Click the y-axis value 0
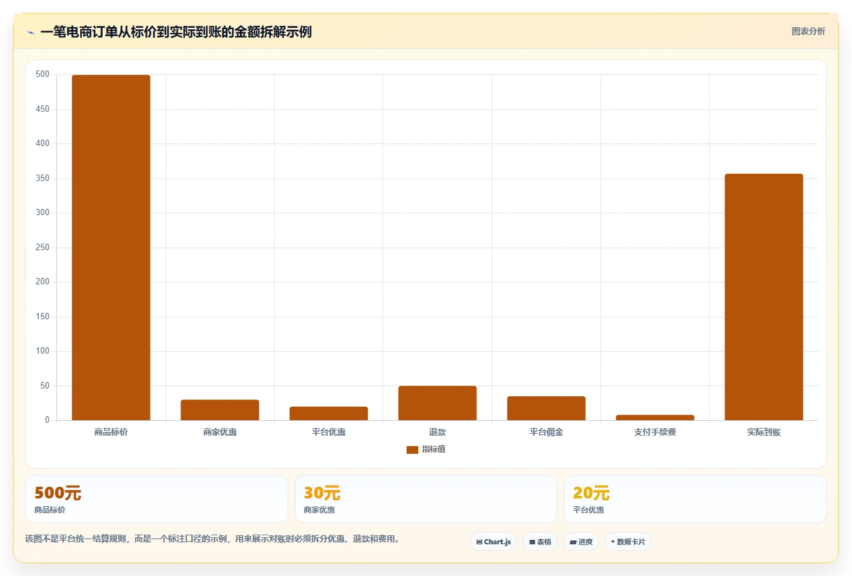The width and height of the screenshot is (852, 576). (47, 420)
